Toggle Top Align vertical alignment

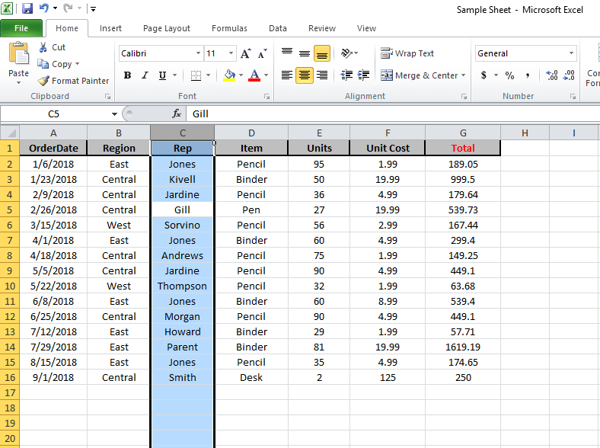pos(287,53)
